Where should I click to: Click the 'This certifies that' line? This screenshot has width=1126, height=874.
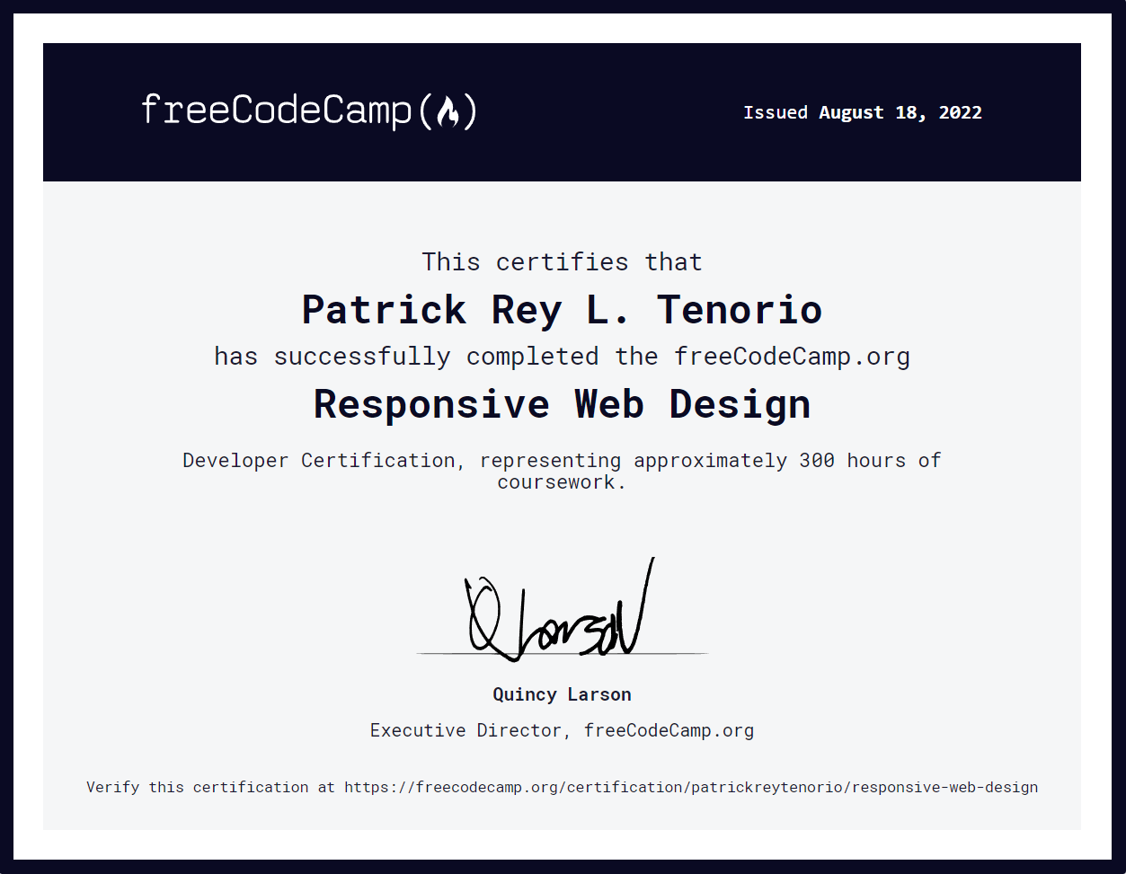coord(563,261)
